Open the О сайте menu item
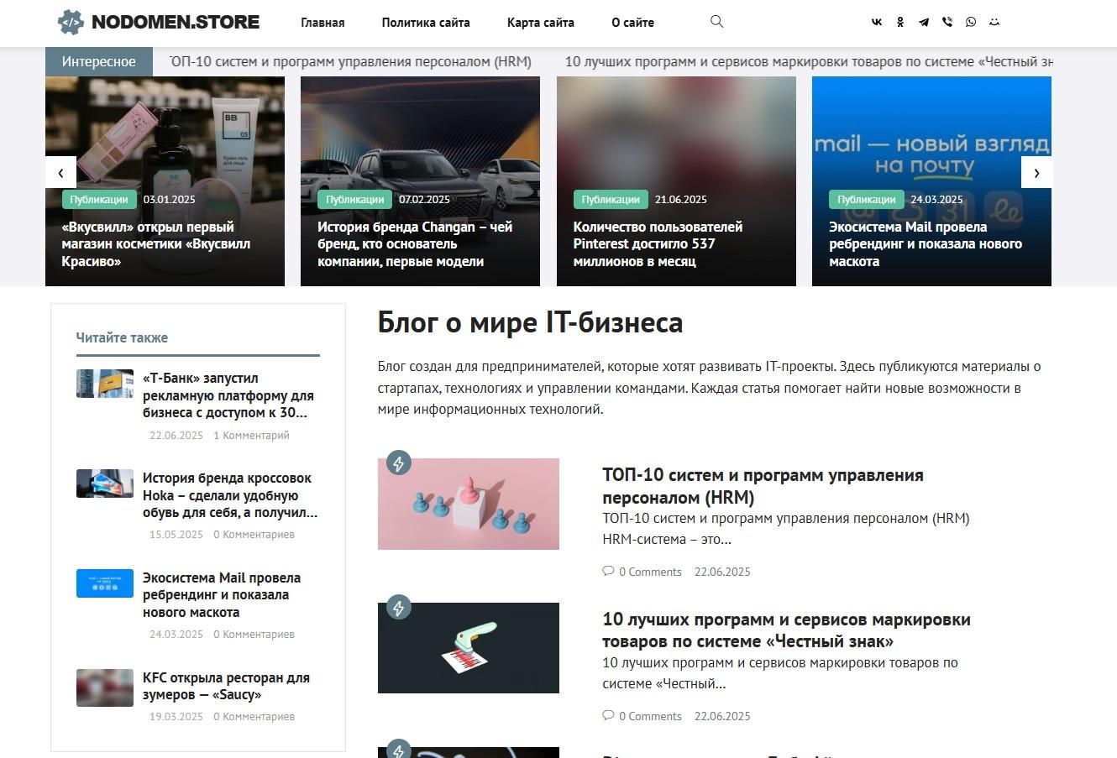The height and width of the screenshot is (758, 1117). point(633,23)
